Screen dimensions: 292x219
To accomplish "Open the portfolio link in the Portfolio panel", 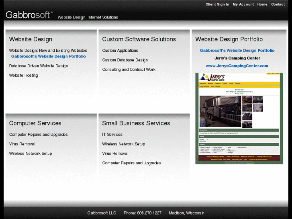I will [x=237, y=51].
